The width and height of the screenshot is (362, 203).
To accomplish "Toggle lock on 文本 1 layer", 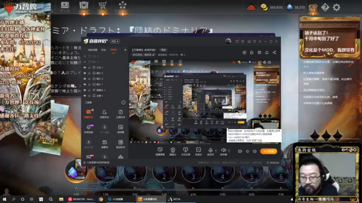I will tap(89, 67).
